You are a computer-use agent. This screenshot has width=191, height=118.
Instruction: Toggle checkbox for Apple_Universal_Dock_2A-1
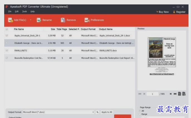pyautogui.click(x=7, y=35)
